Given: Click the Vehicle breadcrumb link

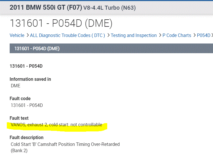Looking at the screenshot, I should tap(17, 36).
